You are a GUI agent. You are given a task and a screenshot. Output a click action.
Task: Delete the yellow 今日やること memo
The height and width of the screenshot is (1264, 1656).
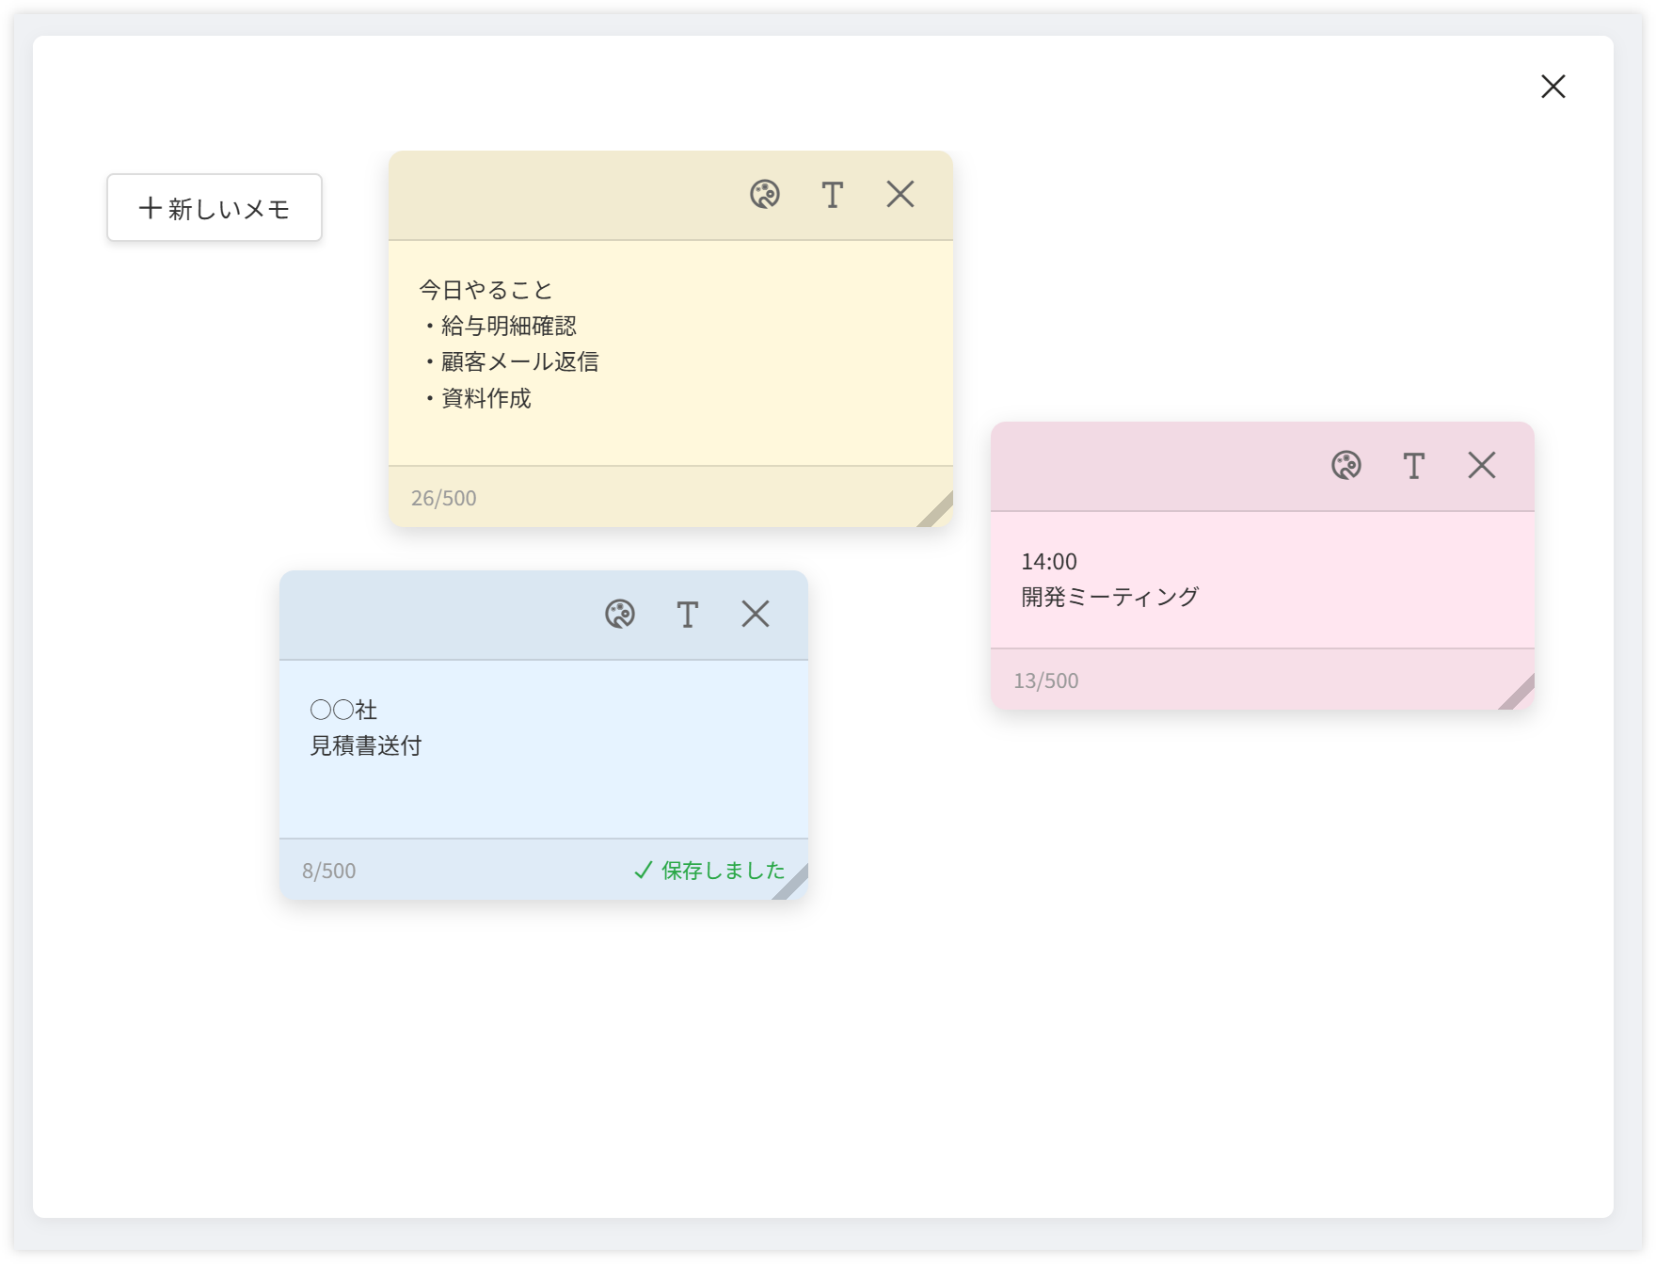pos(900,195)
